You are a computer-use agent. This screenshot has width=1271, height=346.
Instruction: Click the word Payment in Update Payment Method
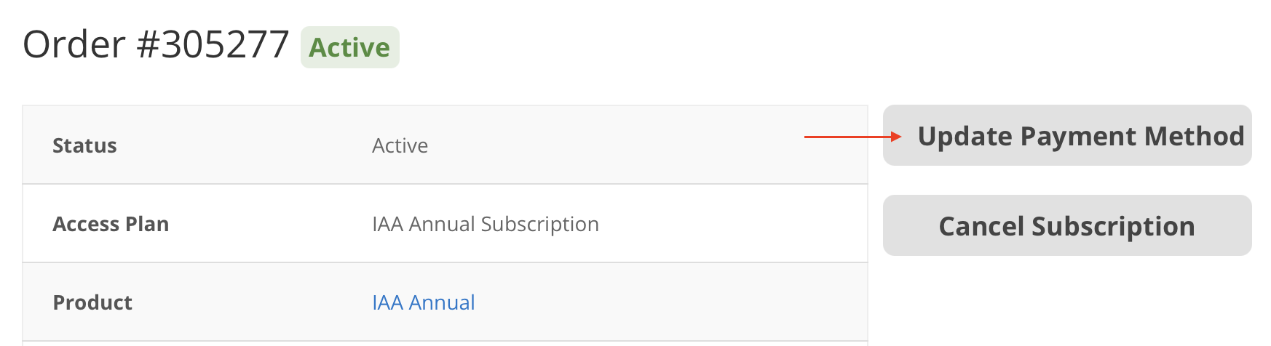pyautogui.click(x=1078, y=136)
